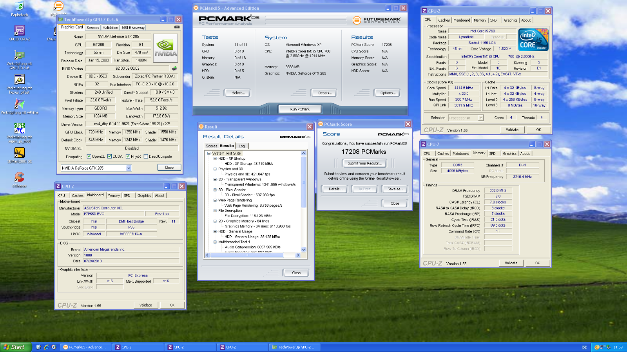Open the Papierkorb recycle bin desktop icon

pyautogui.click(x=19, y=9)
